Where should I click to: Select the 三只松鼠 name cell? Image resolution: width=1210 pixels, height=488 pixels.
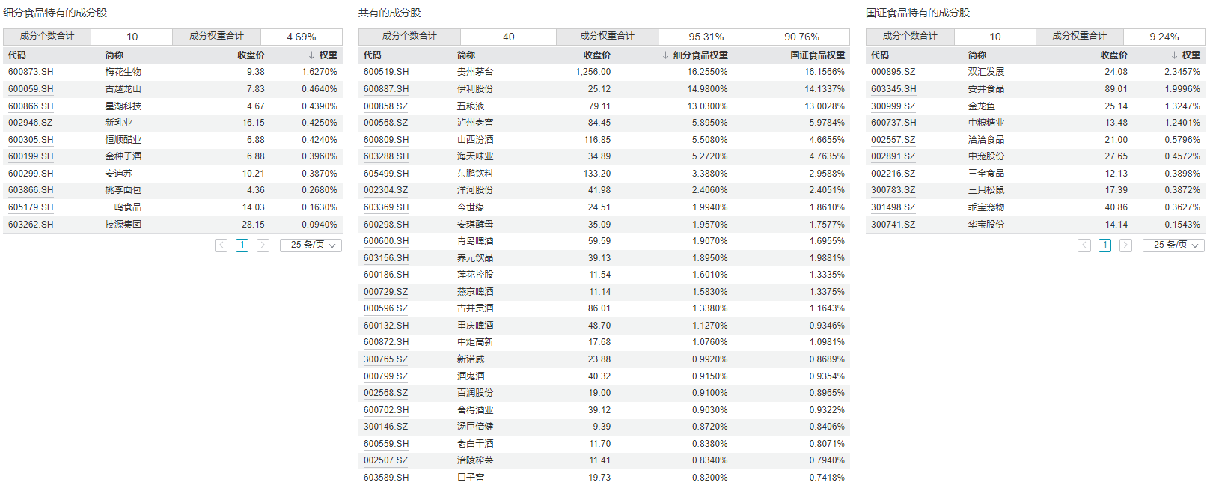pyautogui.click(x=986, y=190)
